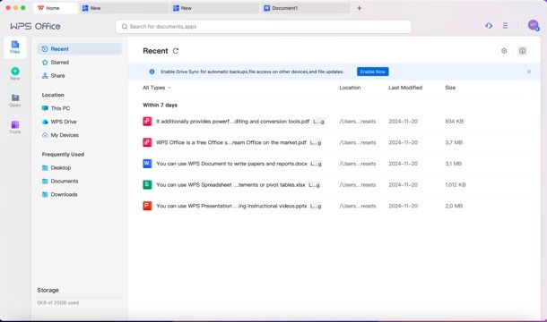Click the WPS Office logo
Screen dimensions: 547x322
tap(35, 26)
